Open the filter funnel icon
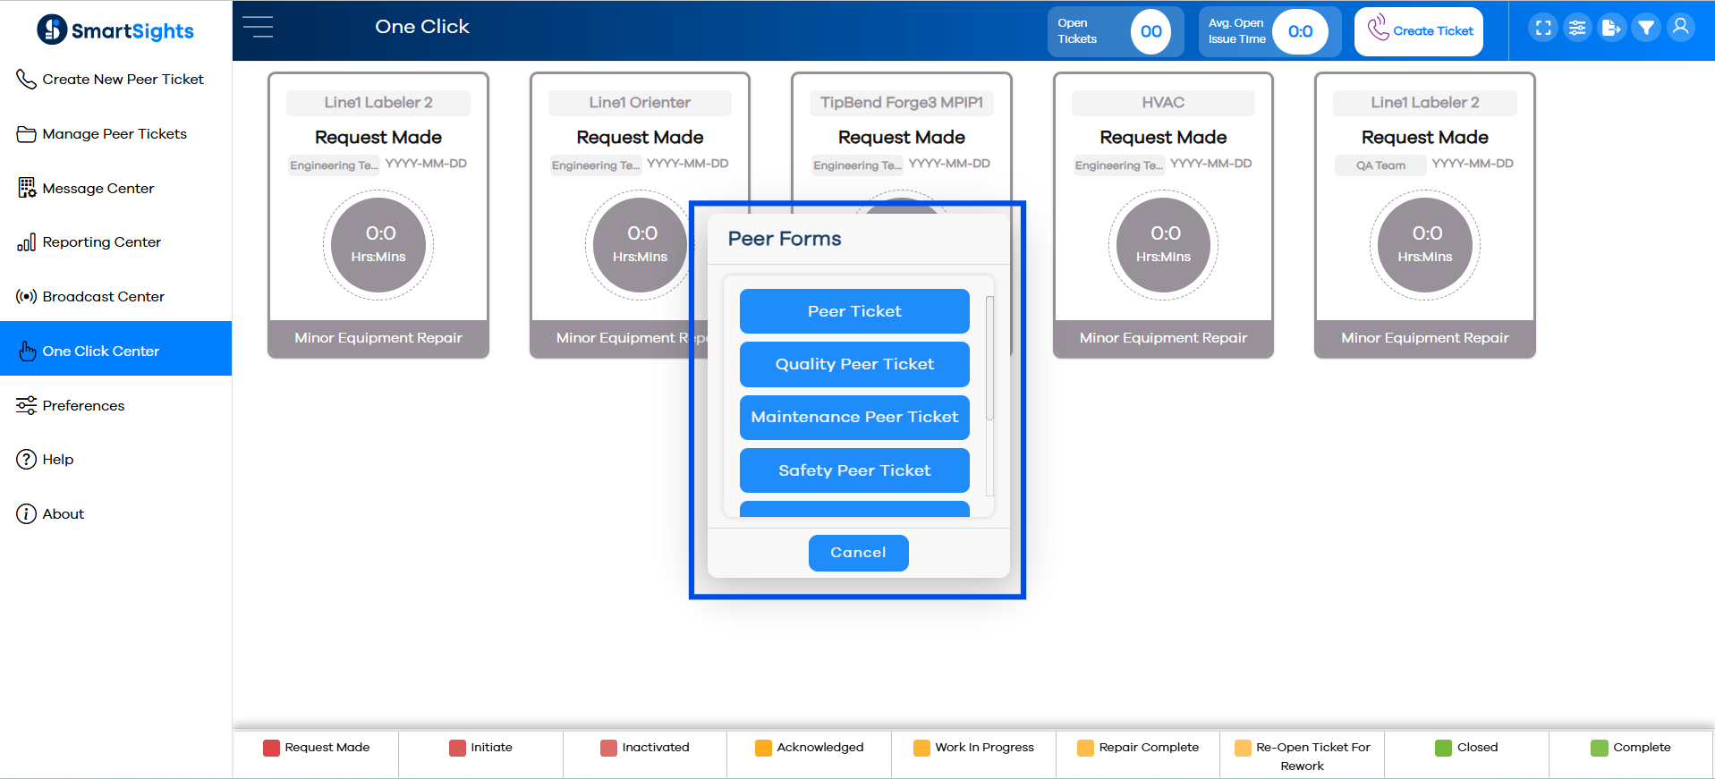This screenshot has width=1715, height=779. point(1646,28)
